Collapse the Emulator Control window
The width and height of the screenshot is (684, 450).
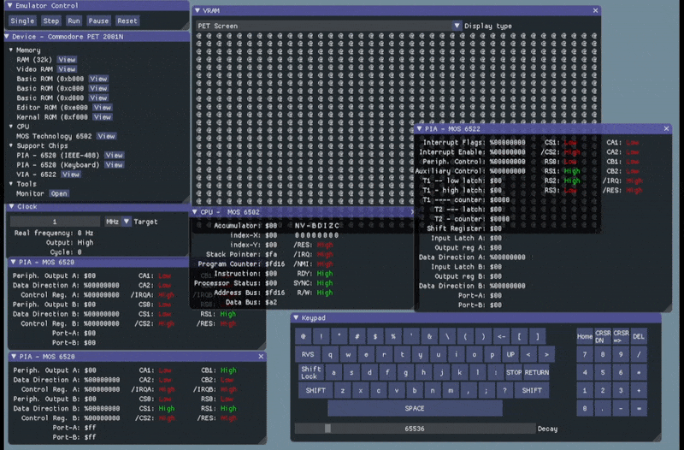(8, 6)
